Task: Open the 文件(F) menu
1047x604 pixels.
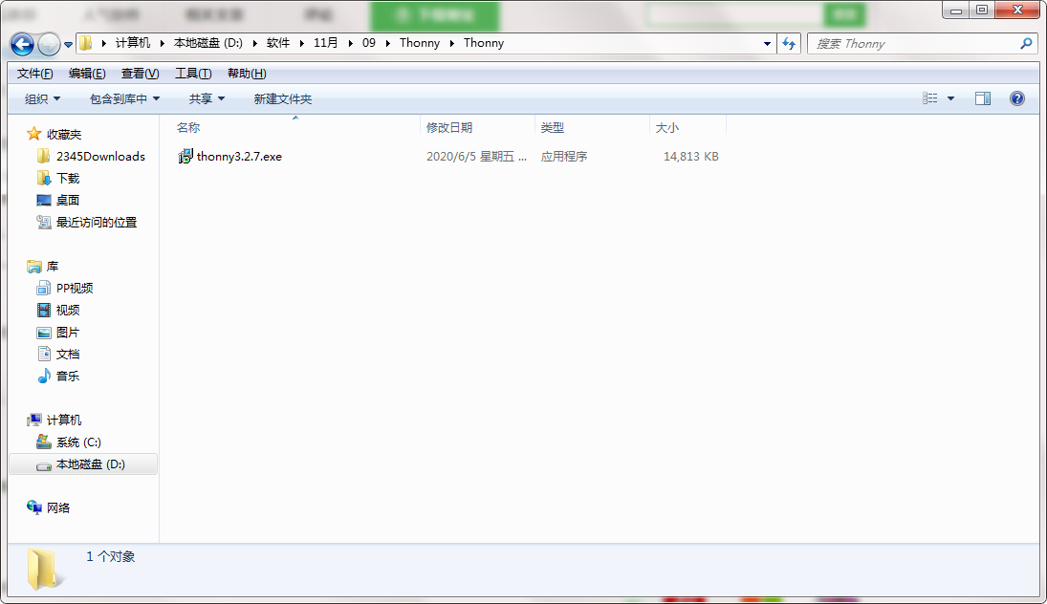Action: (x=34, y=74)
